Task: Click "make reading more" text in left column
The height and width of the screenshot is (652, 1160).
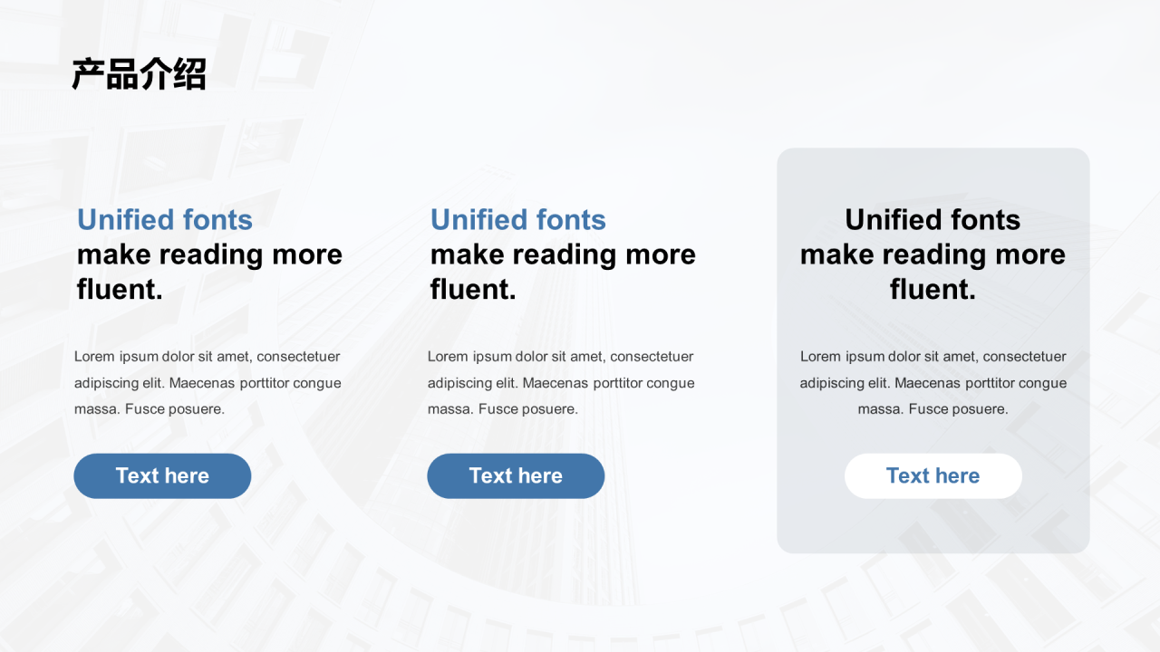Action: click(209, 254)
